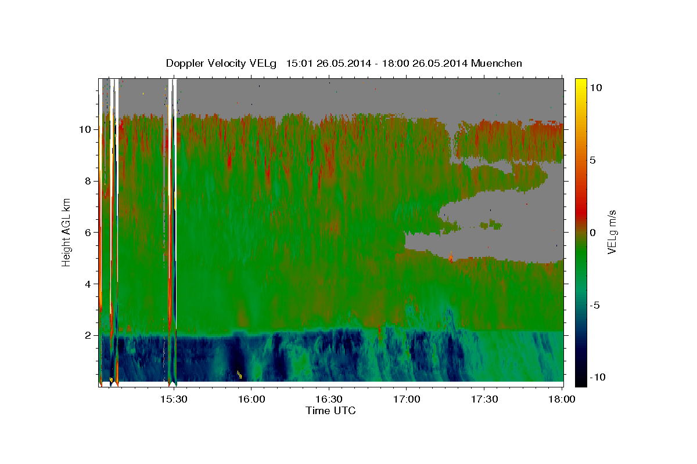Viewport: 697px width, 464px height.
Task: Select the 'Muenchen' location text in the title
Action: click(497, 63)
